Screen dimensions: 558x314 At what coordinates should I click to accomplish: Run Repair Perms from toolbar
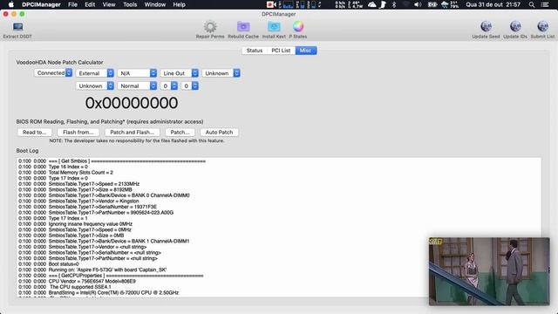[210, 27]
